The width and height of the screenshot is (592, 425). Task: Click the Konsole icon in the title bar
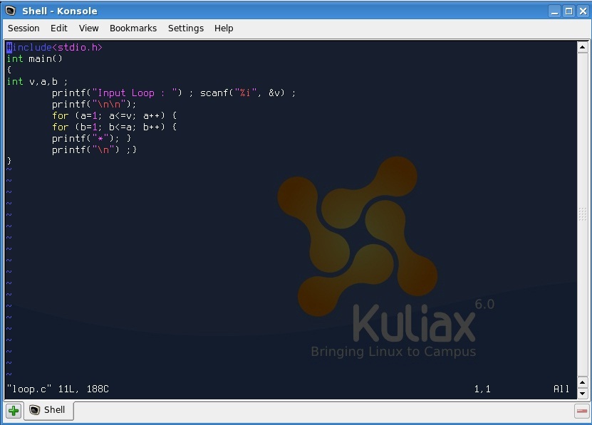[x=11, y=11]
